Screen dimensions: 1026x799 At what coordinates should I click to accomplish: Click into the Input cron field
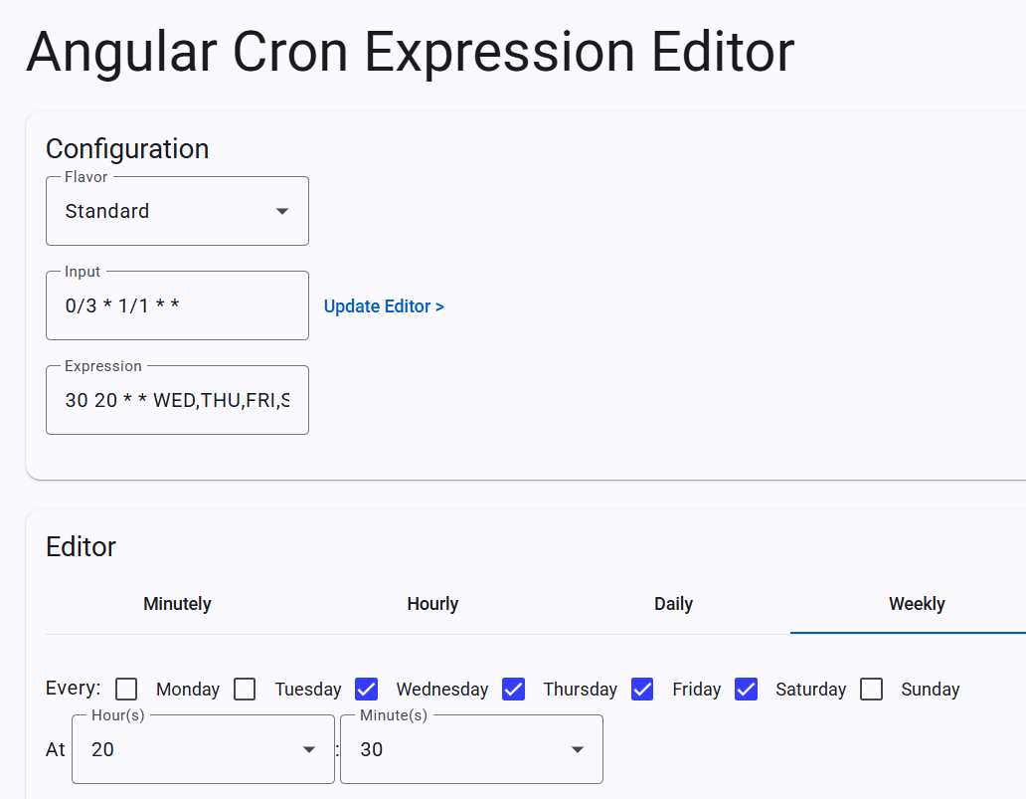point(177,306)
